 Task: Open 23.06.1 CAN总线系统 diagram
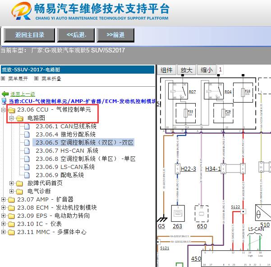[x=66, y=126]
